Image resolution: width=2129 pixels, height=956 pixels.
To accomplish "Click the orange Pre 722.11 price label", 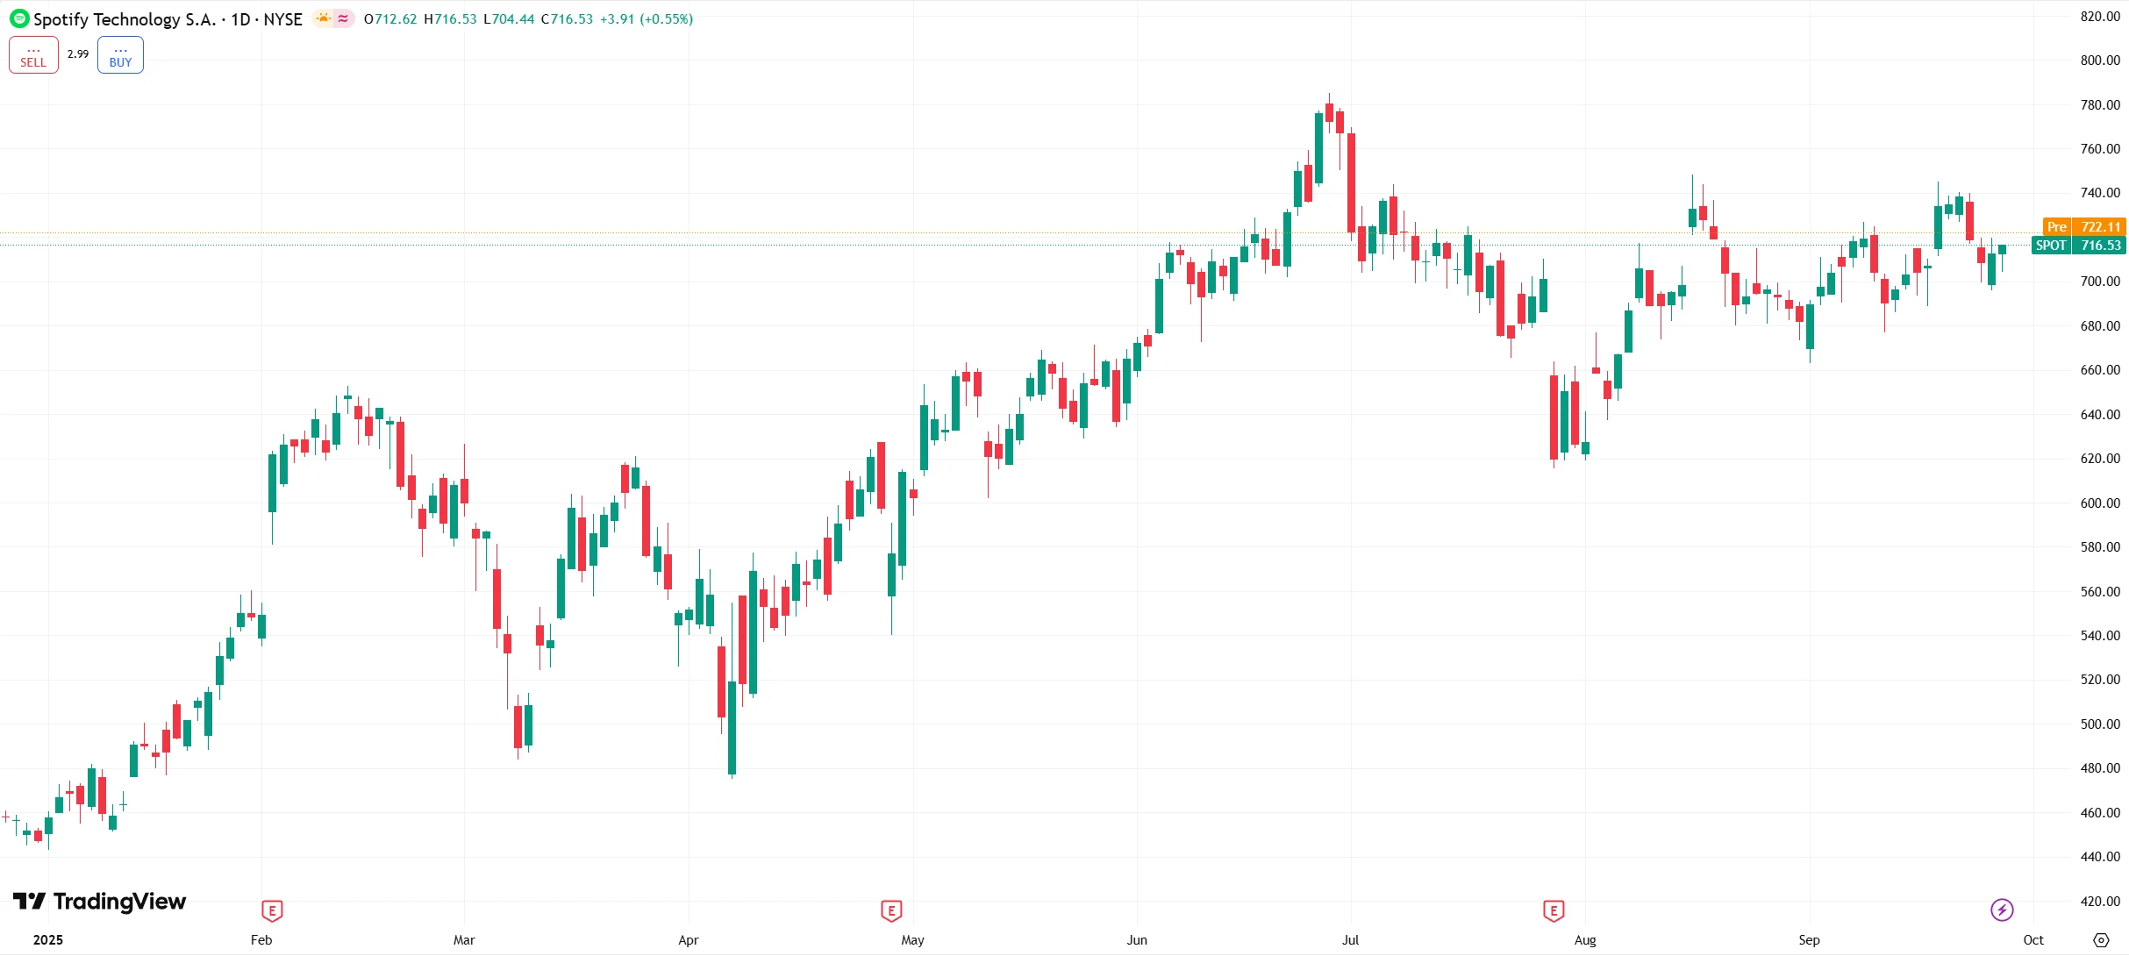I will [2084, 227].
